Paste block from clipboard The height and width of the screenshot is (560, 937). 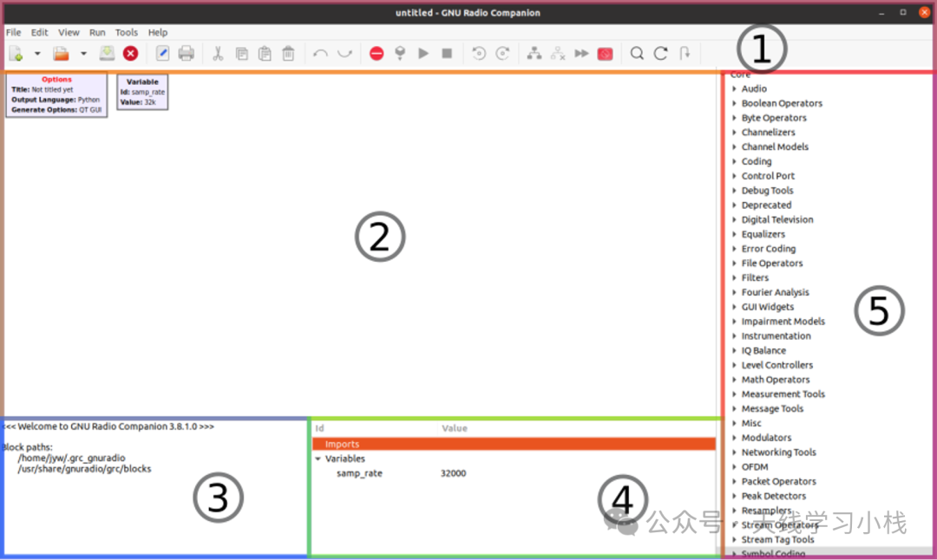[265, 54]
